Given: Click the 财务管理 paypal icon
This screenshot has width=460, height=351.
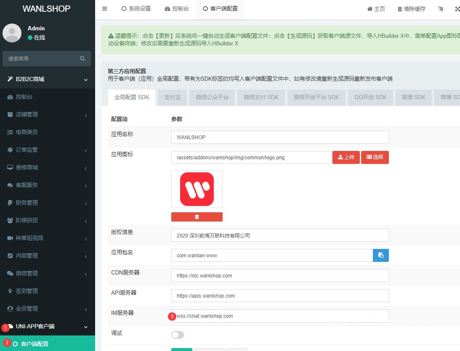Looking at the screenshot, I should point(10,203).
